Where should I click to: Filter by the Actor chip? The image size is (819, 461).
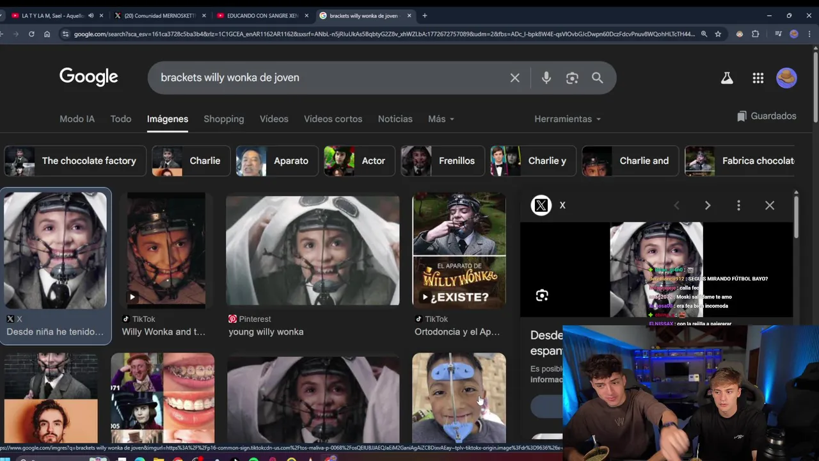point(360,161)
